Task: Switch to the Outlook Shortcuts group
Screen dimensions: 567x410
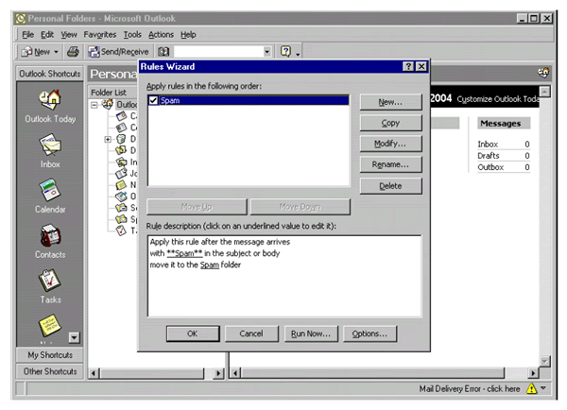Action: [50, 74]
